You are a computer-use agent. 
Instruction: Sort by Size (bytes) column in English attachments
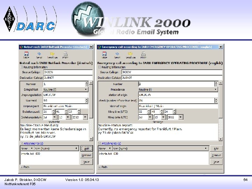tap(161, 148)
